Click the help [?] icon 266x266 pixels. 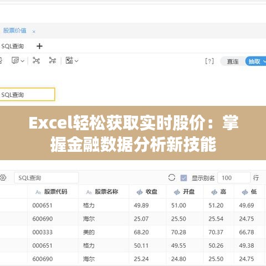tap(209, 61)
